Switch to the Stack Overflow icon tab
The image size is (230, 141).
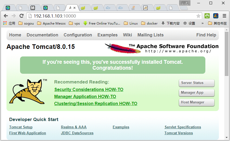coord(133,8)
